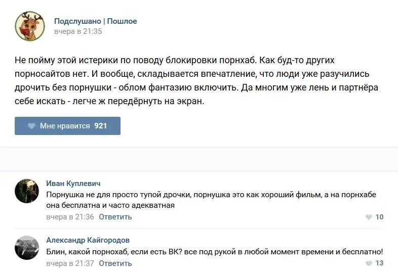Open Иван Куплевич's profile picture
Viewport: 398px width, 272px height.
27,191
